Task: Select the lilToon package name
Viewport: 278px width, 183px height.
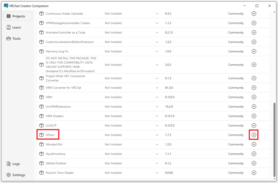Action: click(x=50, y=135)
